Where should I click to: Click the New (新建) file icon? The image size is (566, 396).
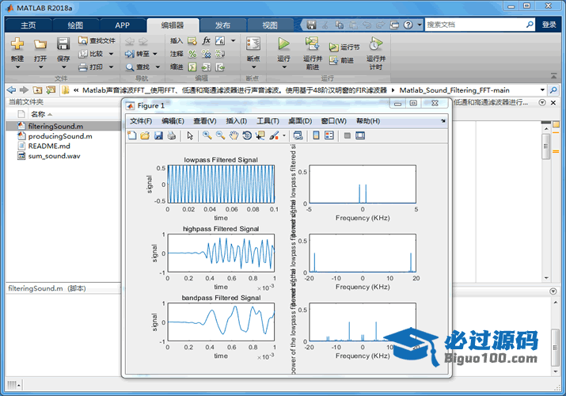tap(17, 44)
